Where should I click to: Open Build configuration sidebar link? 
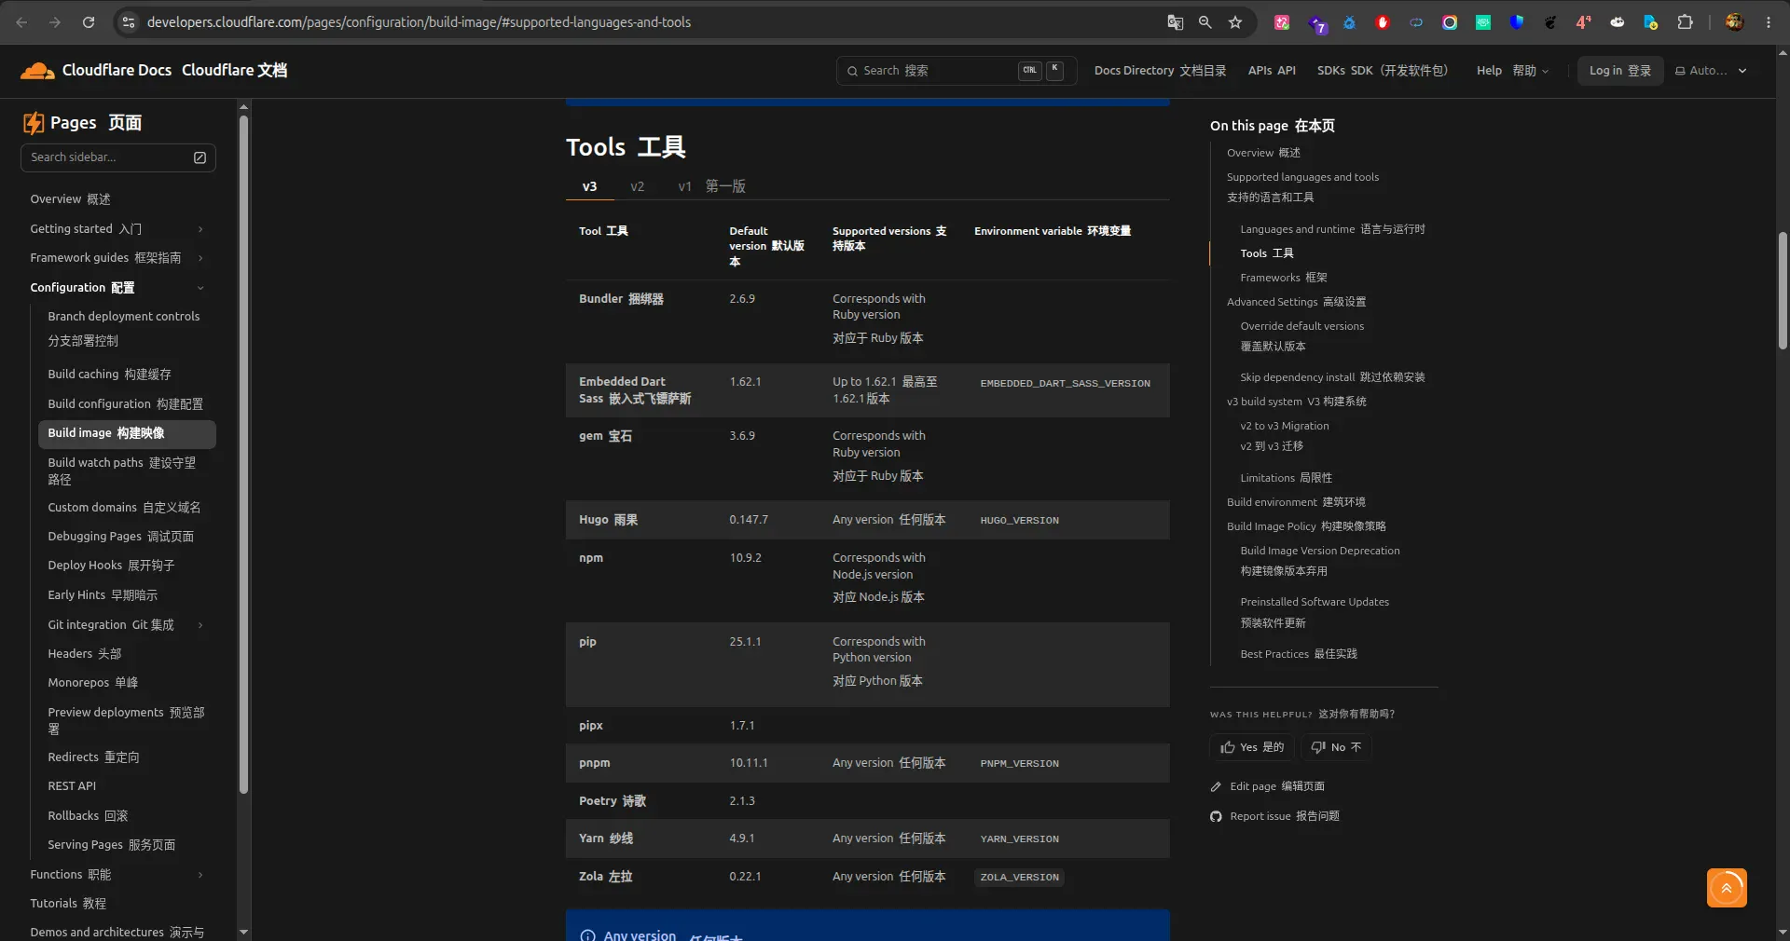point(125,404)
